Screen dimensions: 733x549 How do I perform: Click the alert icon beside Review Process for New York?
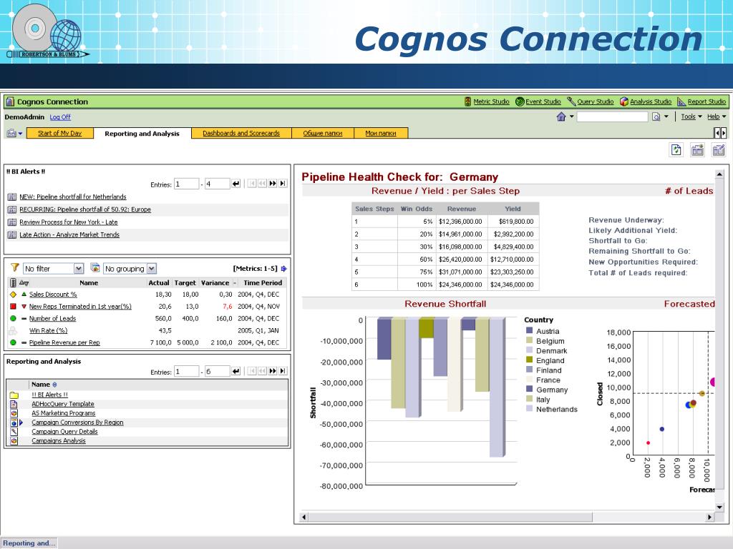pyautogui.click(x=12, y=222)
